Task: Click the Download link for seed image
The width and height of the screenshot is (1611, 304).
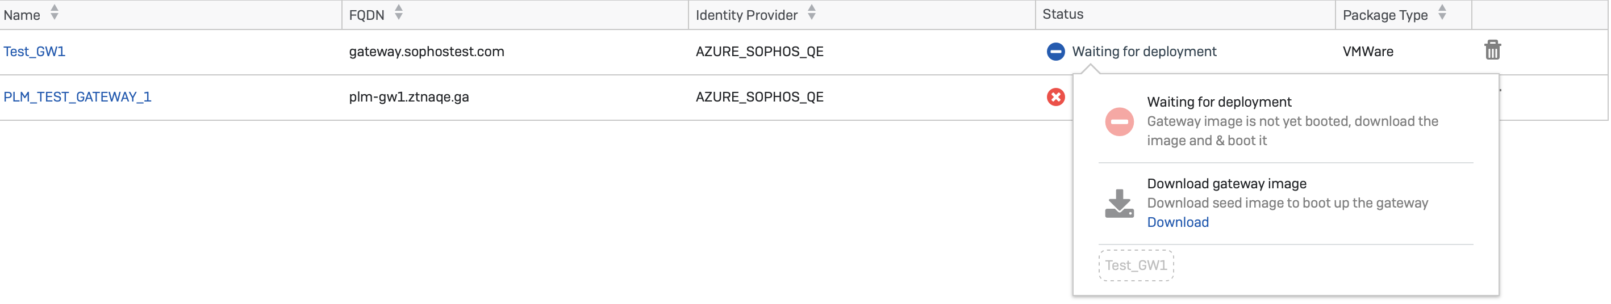Action: 1177,222
